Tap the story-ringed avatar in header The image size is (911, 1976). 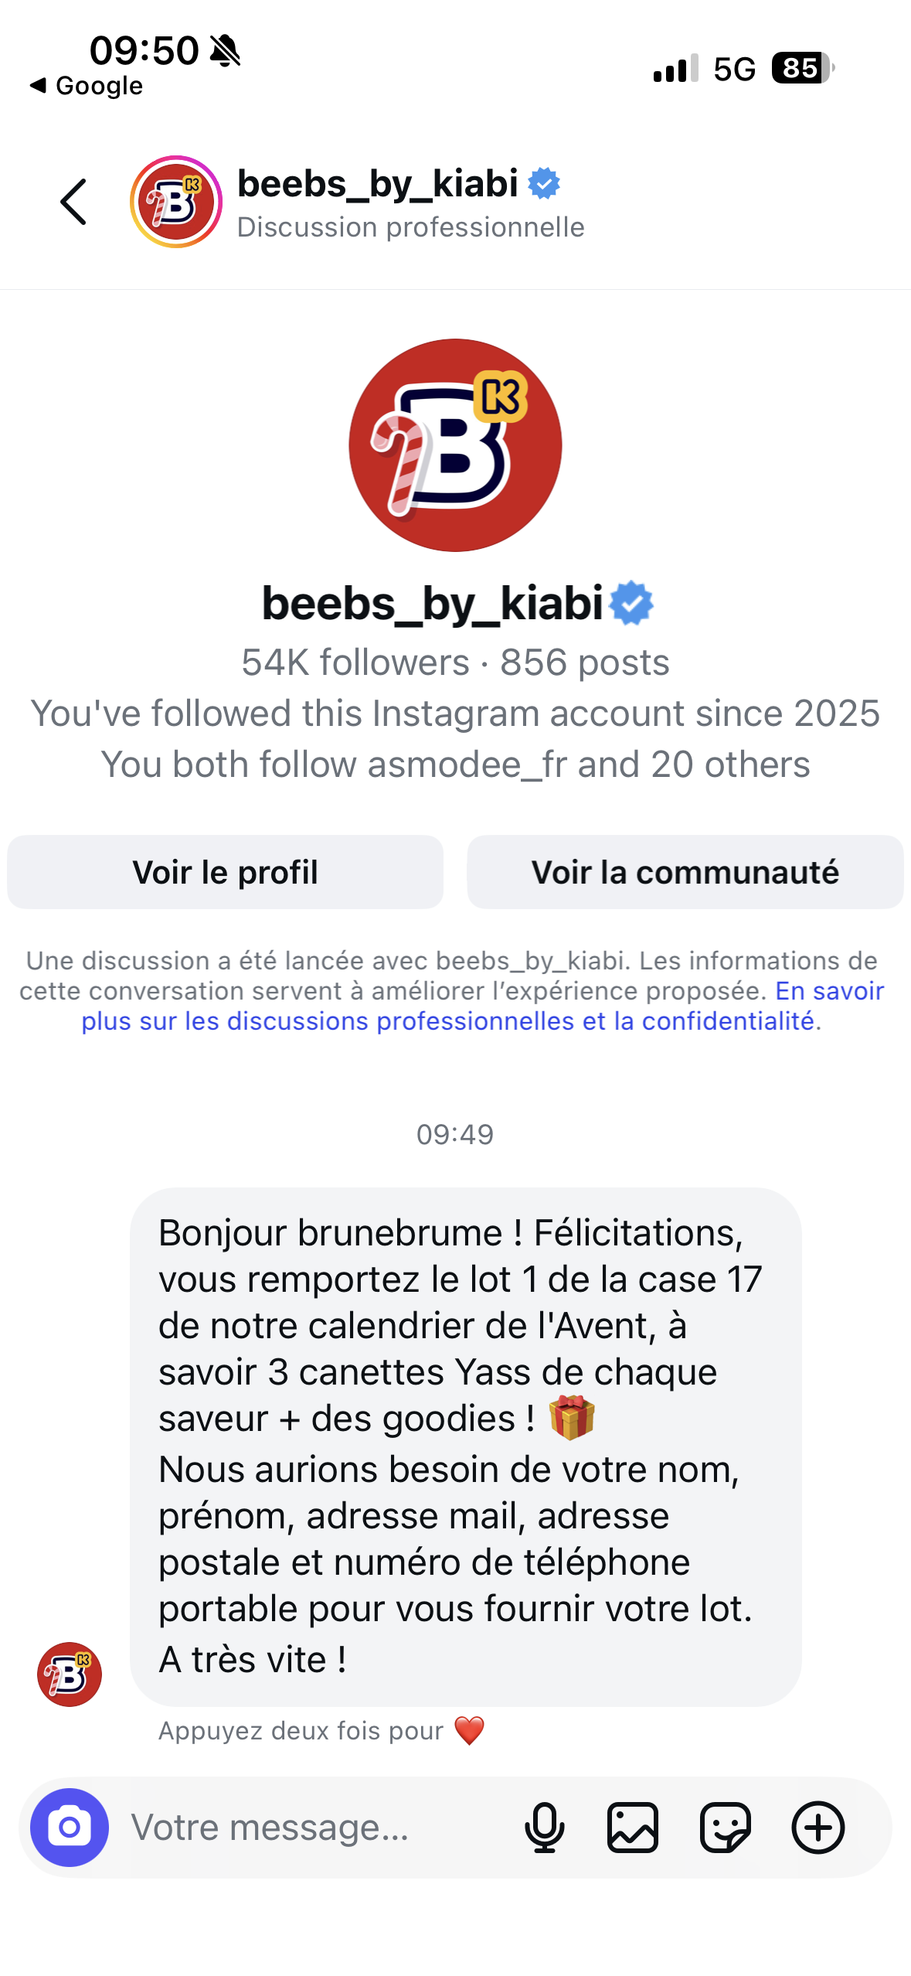tap(176, 203)
